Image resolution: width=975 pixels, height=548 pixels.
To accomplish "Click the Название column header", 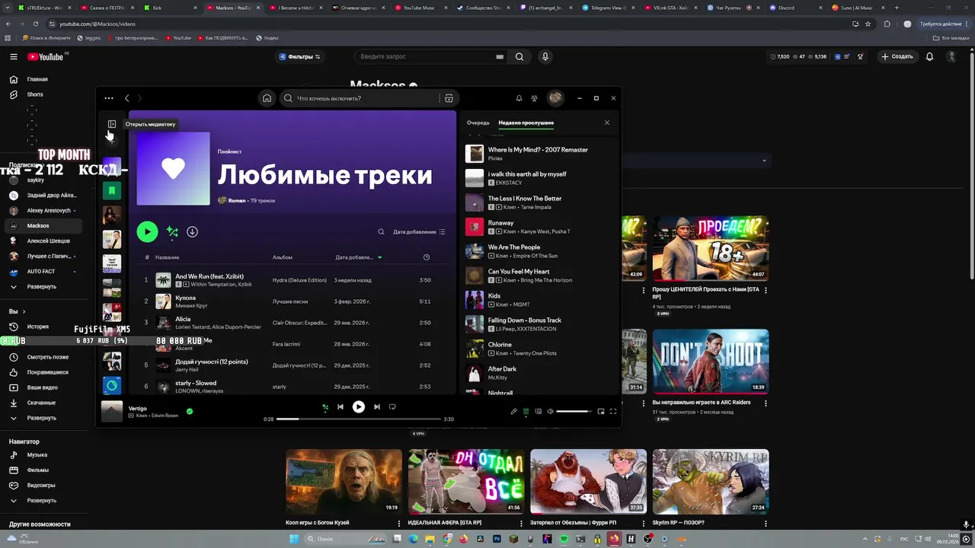I will click(167, 257).
